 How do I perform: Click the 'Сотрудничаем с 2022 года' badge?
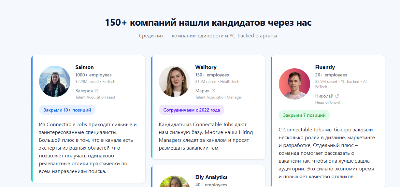192,110
